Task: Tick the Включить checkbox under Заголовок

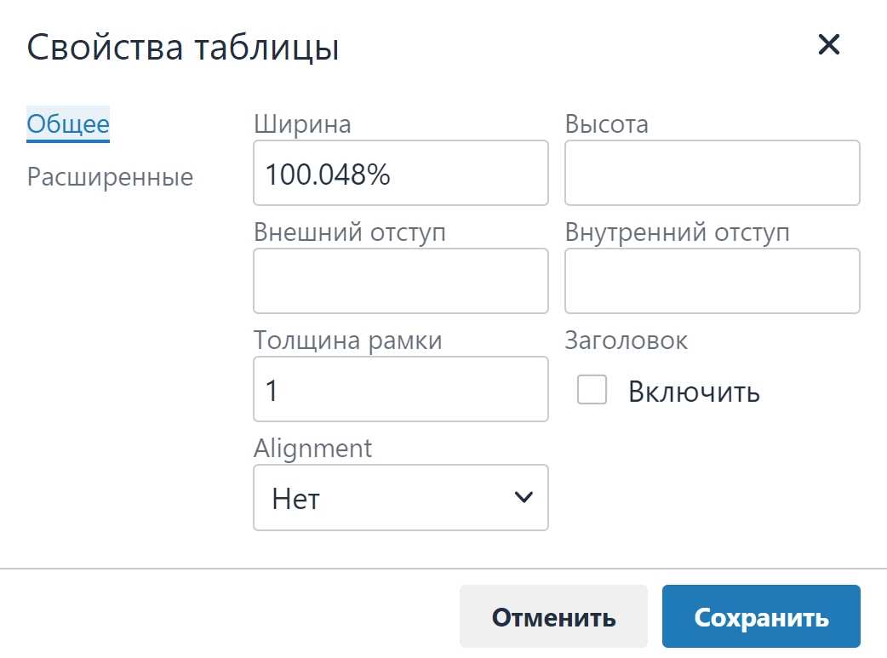Action: [x=592, y=389]
